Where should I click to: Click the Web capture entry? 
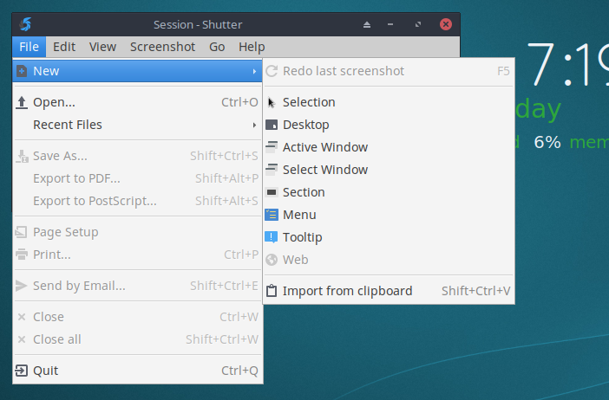(x=389, y=260)
